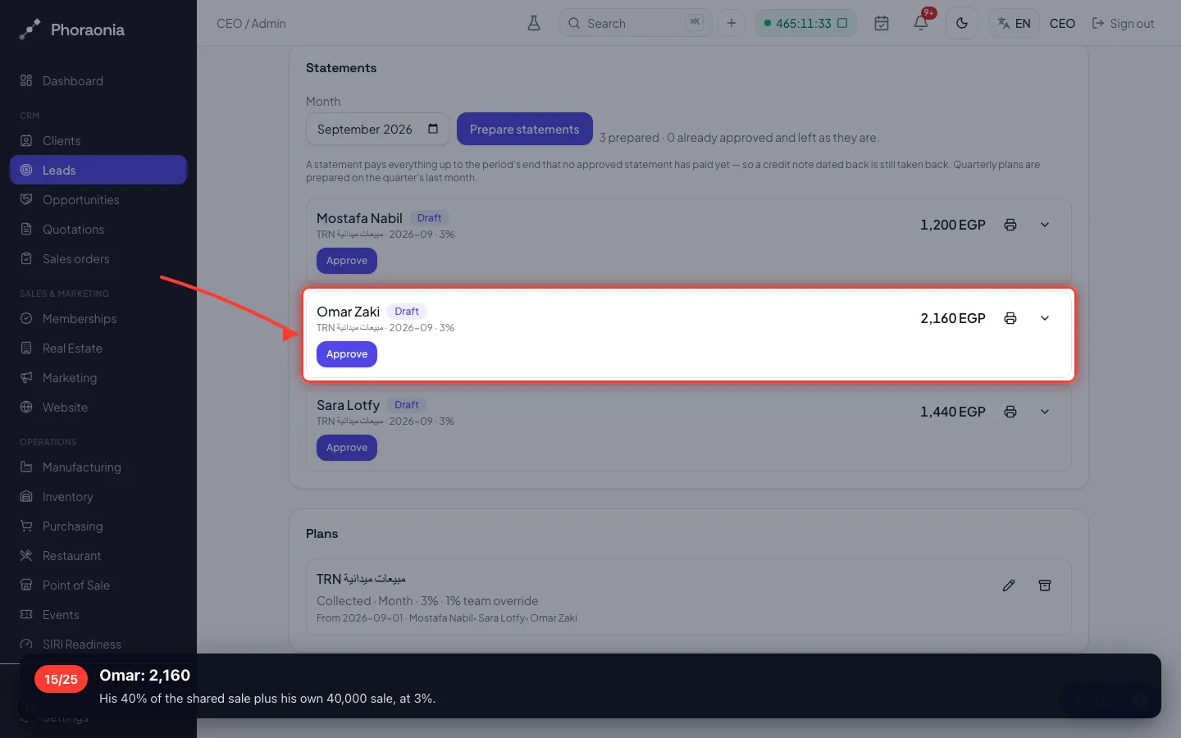Sign out of the app
This screenshot has height=738, width=1181.
click(x=1123, y=23)
